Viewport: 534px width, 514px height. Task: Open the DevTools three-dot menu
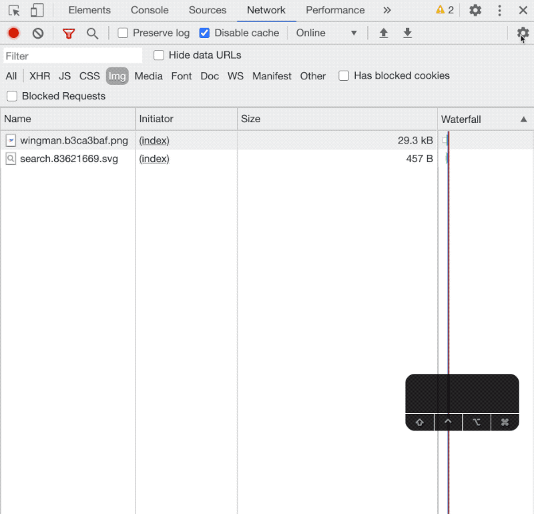point(499,11)
